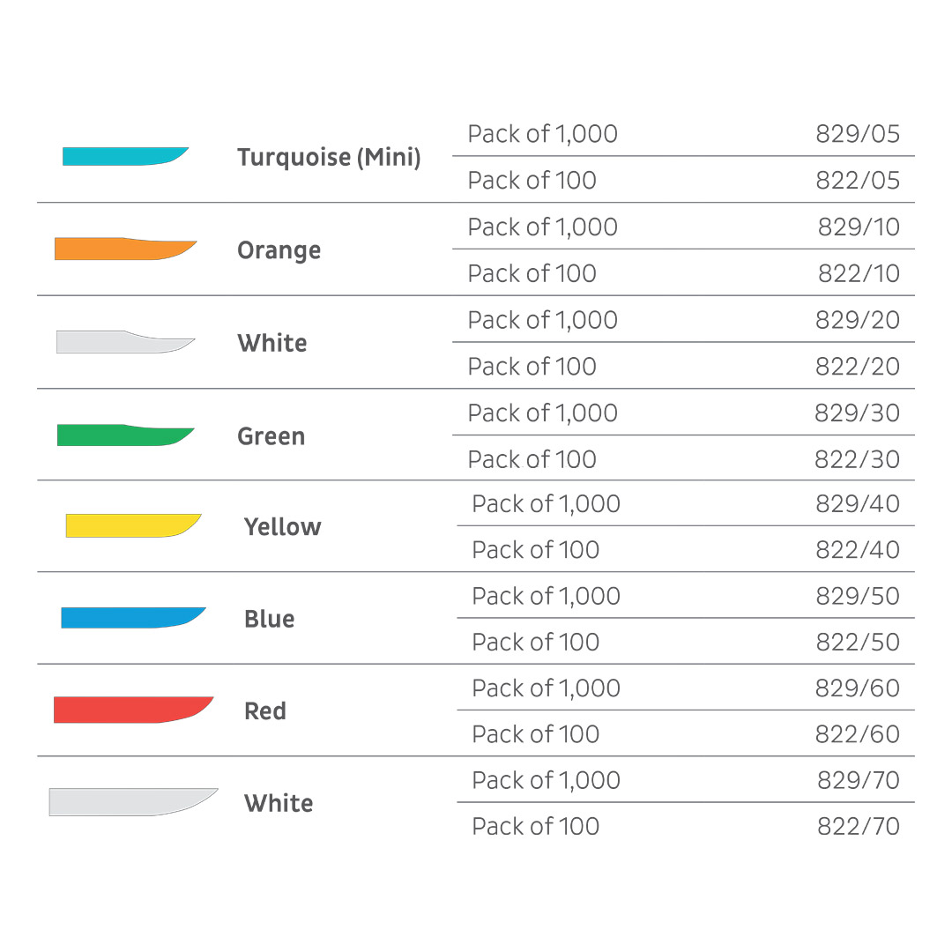Click Pack of 1,000 in code 829/60 row
952x952 pixels.
tap(546, 688)
